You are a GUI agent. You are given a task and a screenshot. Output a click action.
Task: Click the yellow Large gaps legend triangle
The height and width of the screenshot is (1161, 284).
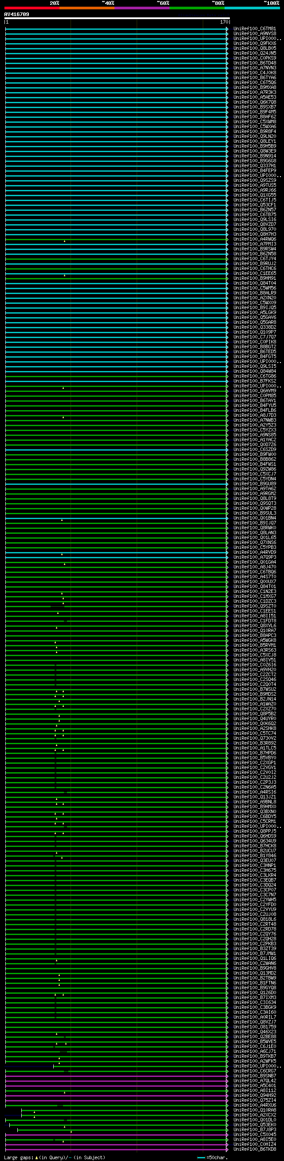click(x=36, y=1157)
